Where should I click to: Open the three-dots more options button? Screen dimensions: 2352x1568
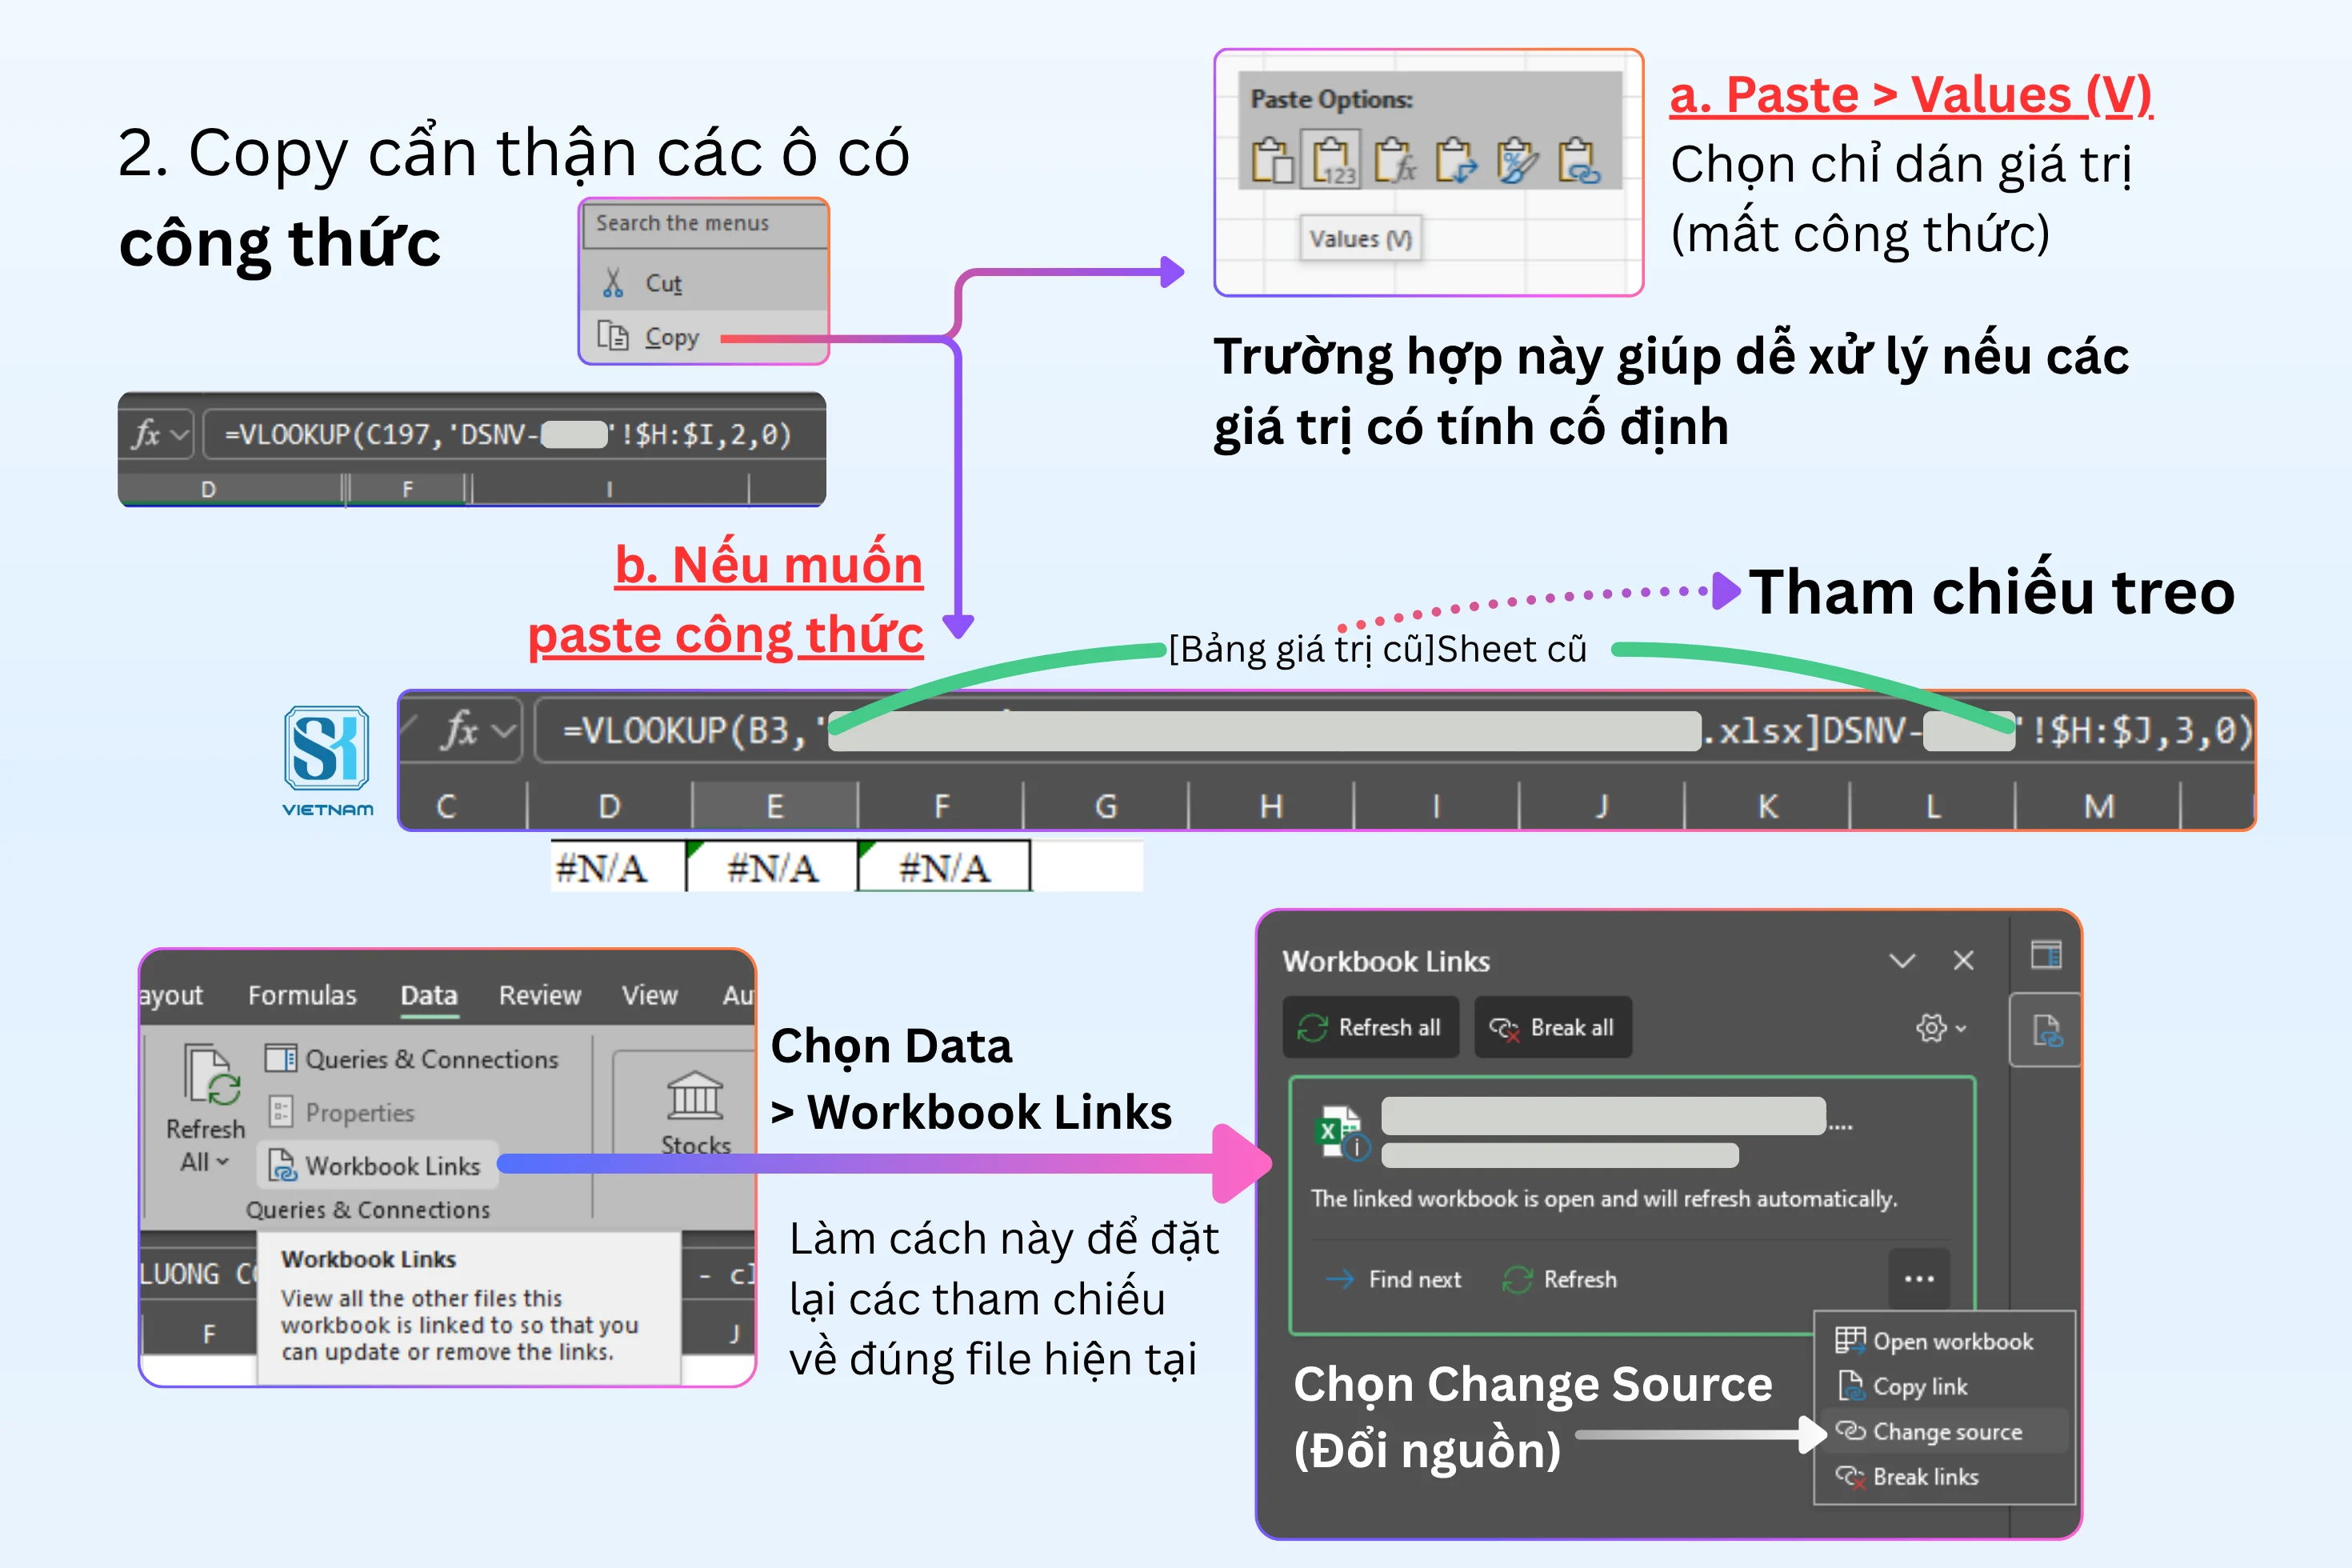1919,1278
